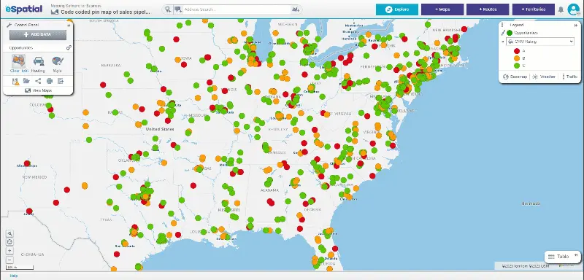Image resolution: width=584 pixels, height=280 pixels.
Task: Select the Color Code map tool
Action: [18, 61]
